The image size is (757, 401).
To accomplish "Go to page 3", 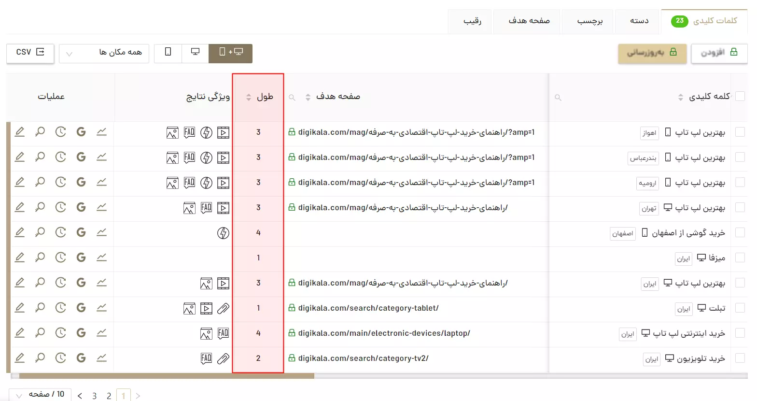I will point(95,396).
